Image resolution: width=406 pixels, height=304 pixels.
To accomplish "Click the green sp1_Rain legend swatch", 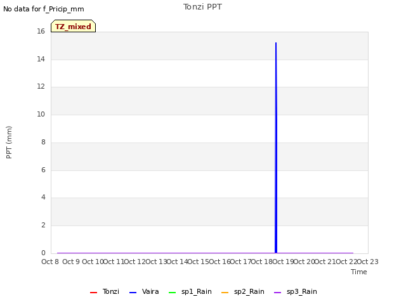I will pyautogui.click(x=172, y=293).
